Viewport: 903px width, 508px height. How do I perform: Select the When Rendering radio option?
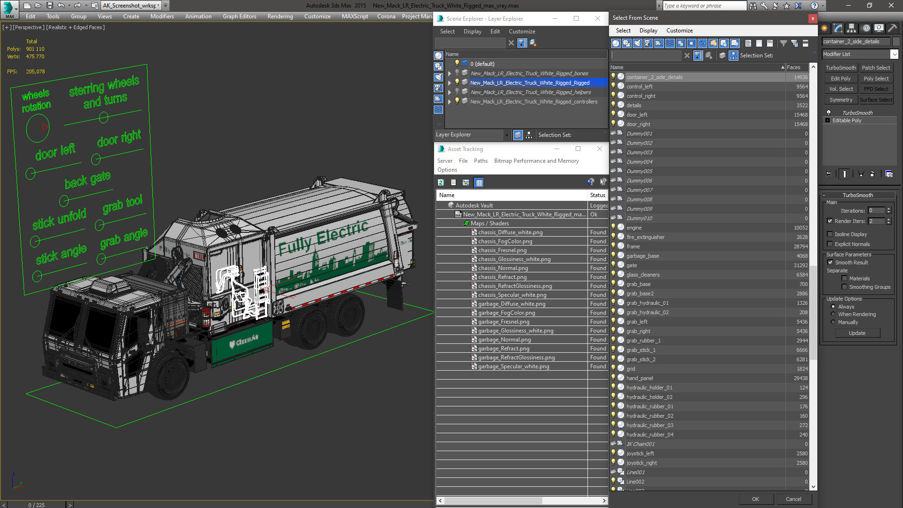[833, 314]
